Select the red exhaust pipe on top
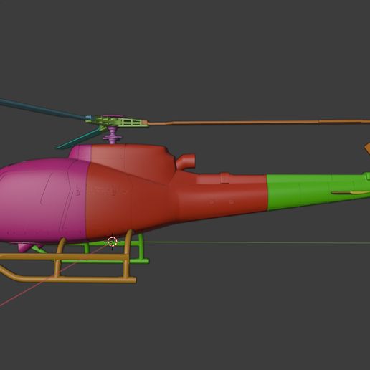The width and height of the screenshot is (370, 370). tap(186, 161)
